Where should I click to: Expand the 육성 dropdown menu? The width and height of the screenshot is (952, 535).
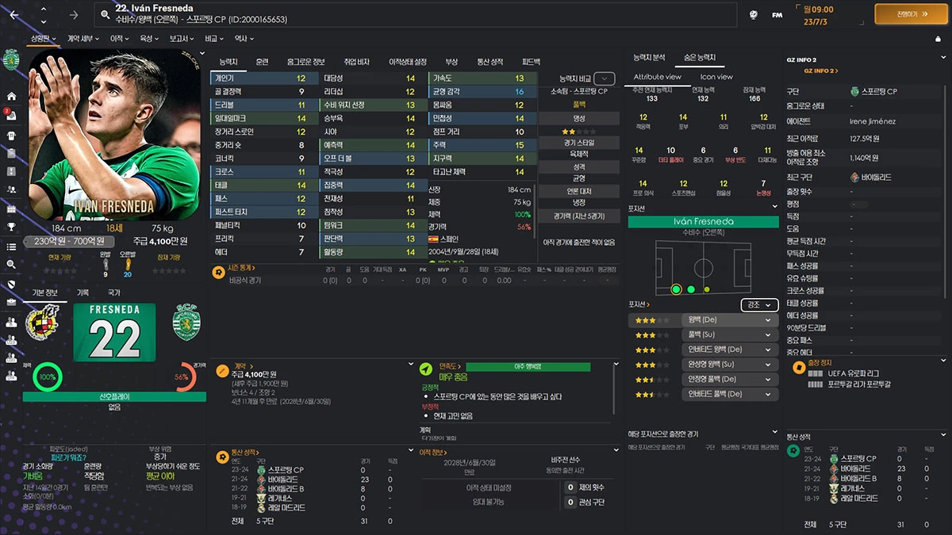[x=150, y=38]
